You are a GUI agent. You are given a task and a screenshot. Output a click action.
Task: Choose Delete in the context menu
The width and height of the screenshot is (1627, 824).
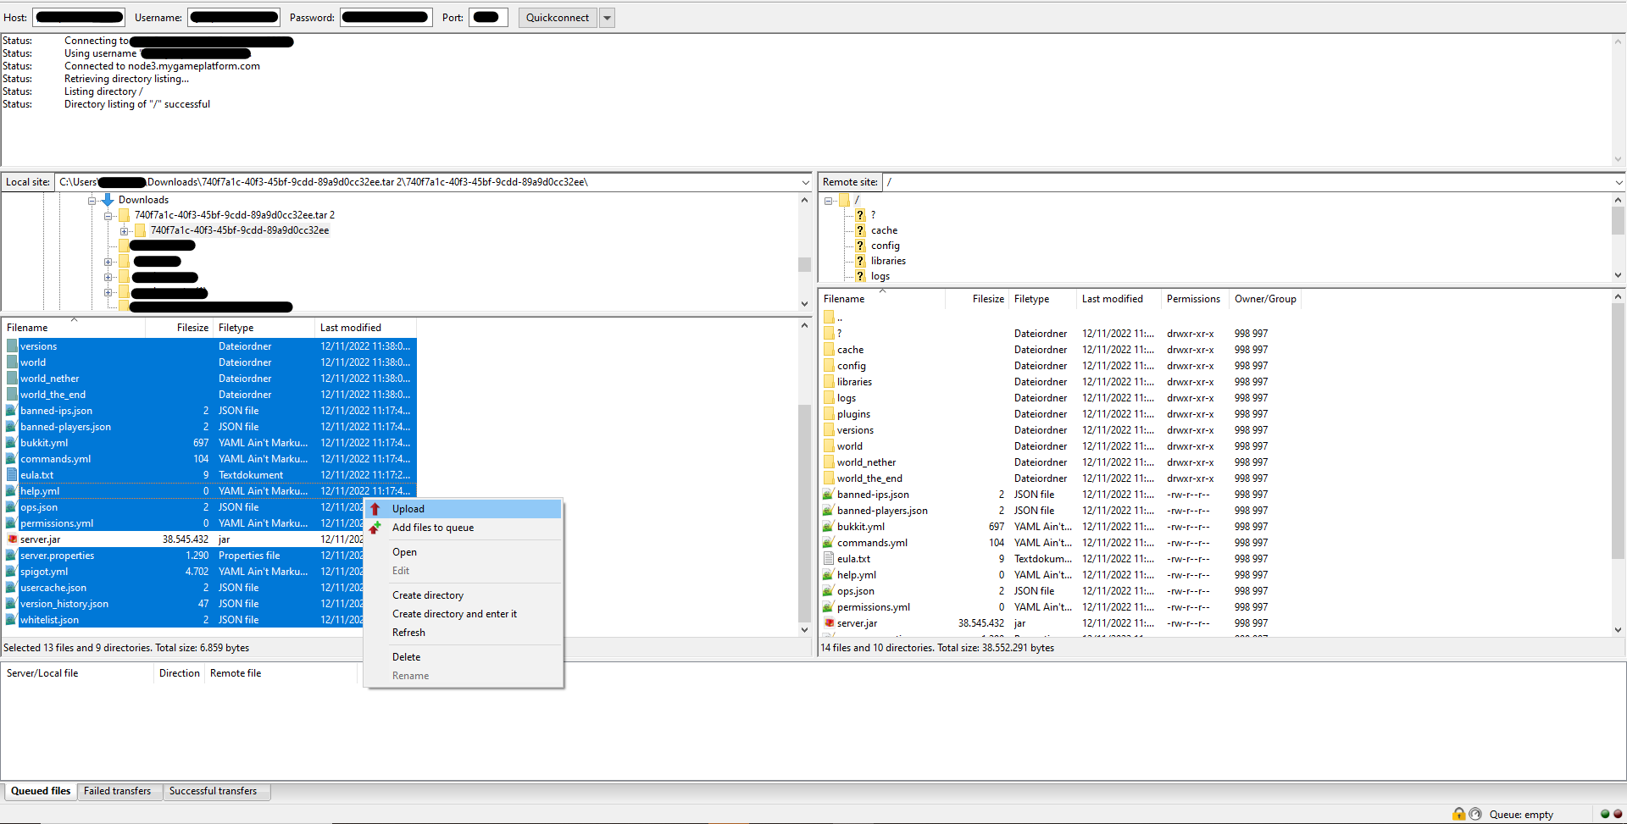pos(464,657)
